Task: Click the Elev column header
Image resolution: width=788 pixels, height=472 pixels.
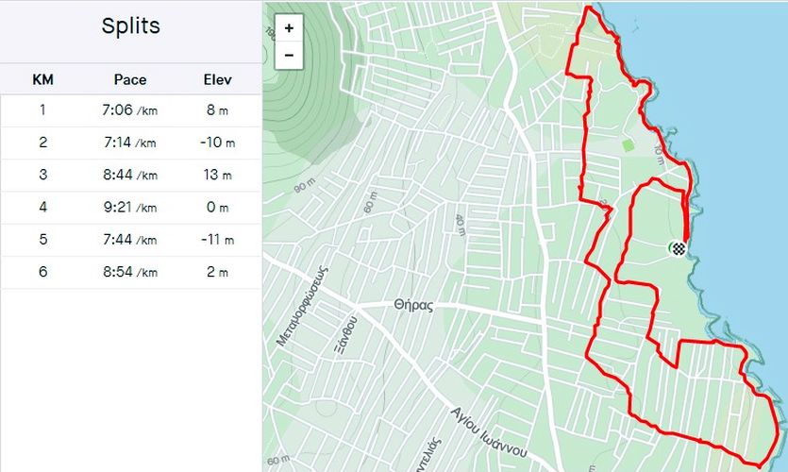Action: tap(218, 80)
